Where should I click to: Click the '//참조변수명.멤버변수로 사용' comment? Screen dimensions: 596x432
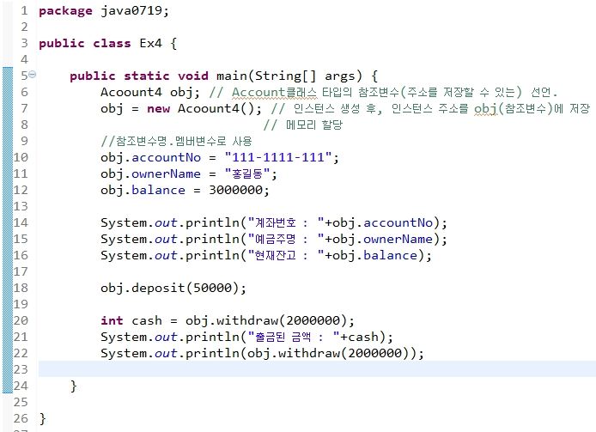tap(176, 141)
